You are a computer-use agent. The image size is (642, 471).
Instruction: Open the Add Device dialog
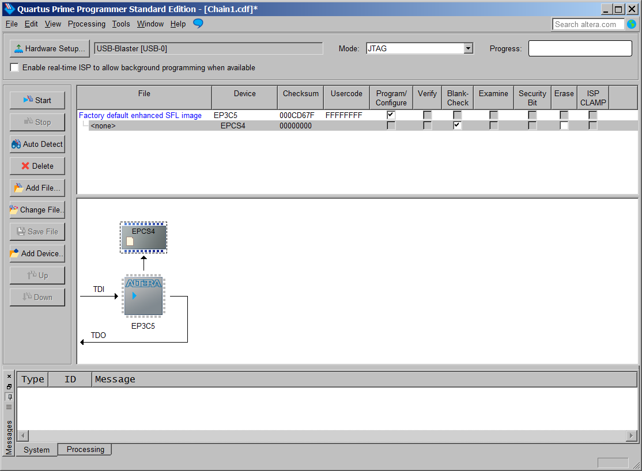37,253
